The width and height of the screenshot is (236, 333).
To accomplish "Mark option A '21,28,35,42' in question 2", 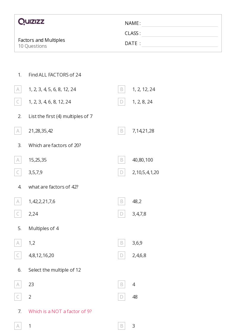I will [x=18, y=131].
